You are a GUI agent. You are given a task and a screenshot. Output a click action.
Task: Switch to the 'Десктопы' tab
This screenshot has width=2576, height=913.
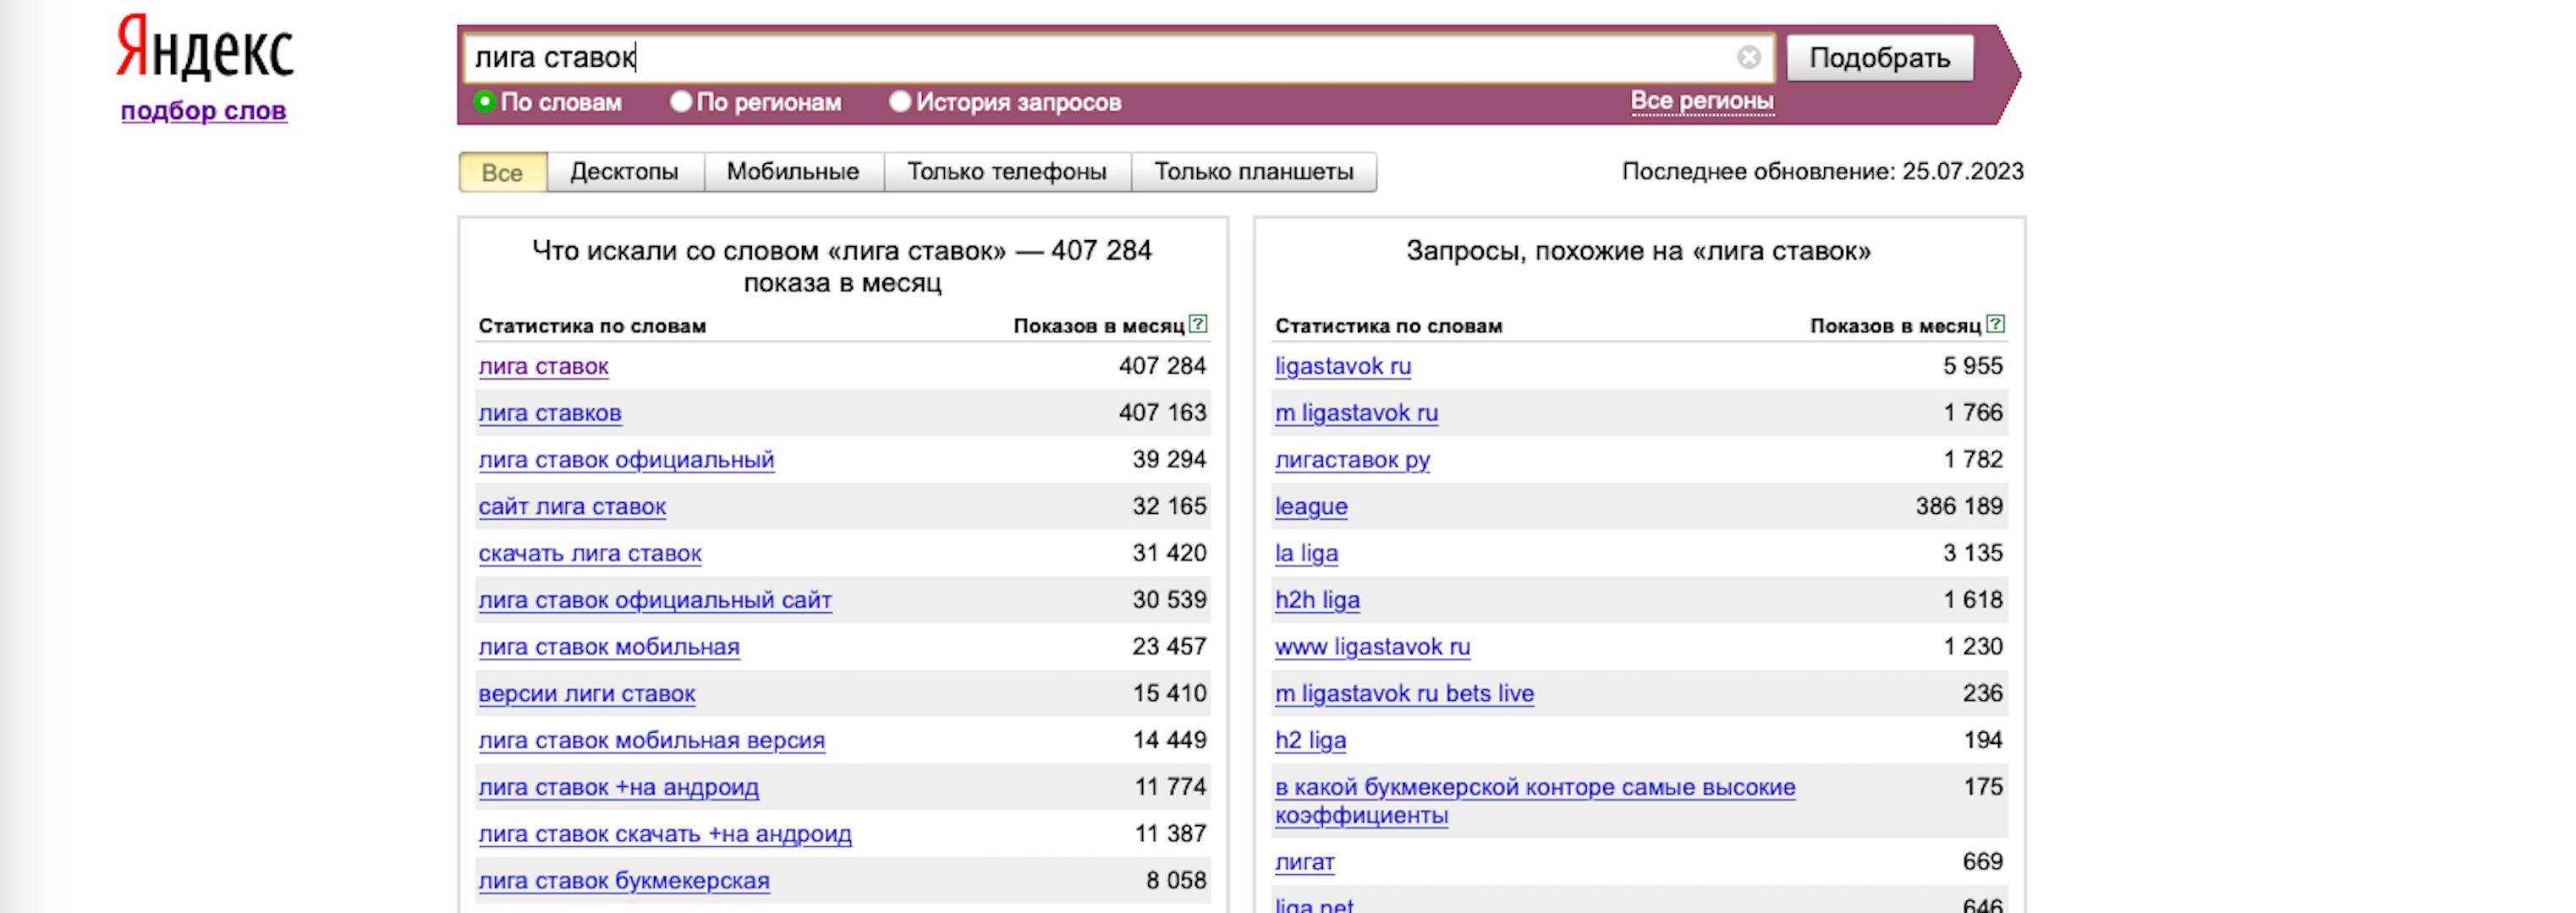pos(625,172)
